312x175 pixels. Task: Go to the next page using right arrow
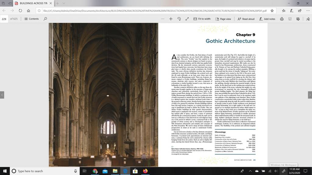[x=310, y=95]
